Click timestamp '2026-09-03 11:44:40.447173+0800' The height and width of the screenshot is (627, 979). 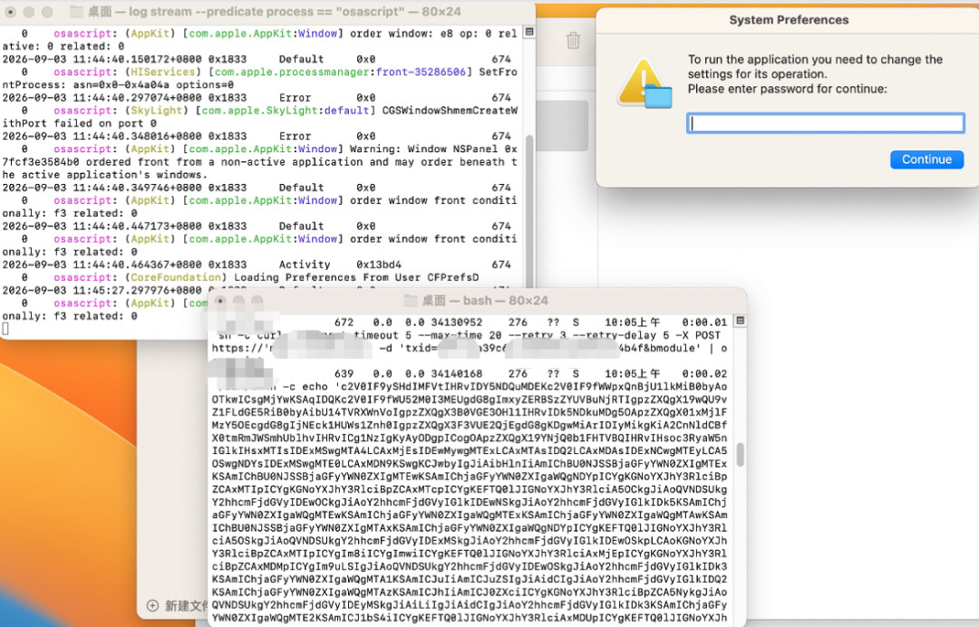[102, 226]
